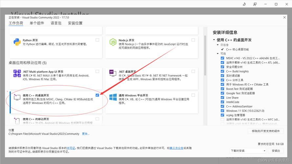Click the Python development workload icon

point(17,42)
